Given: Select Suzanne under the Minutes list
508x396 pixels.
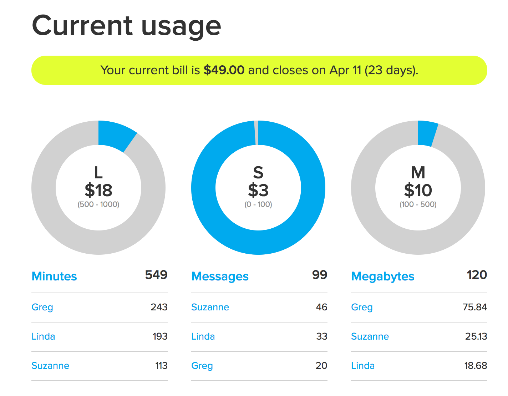Looking at the screenshot, I should [x=50, y=366].
